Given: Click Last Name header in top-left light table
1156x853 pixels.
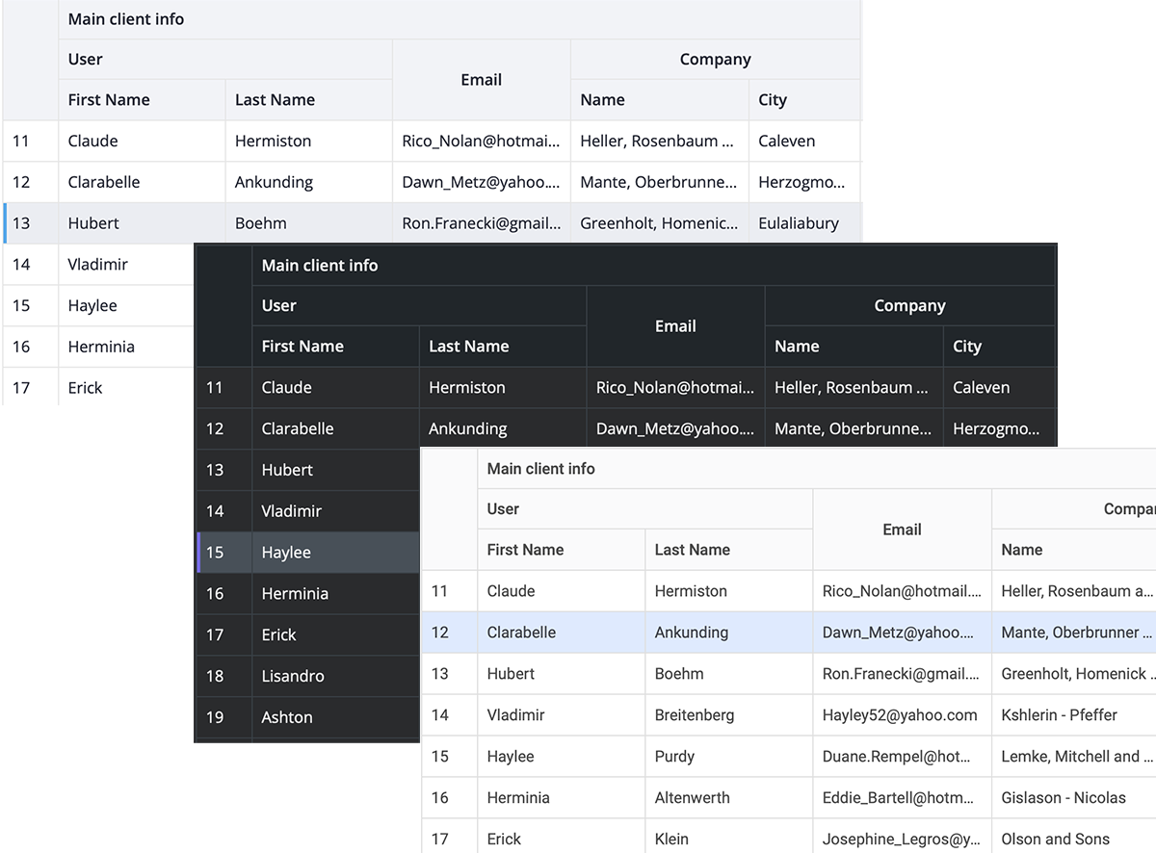Looking at the screenshot, I should point(275,100).
